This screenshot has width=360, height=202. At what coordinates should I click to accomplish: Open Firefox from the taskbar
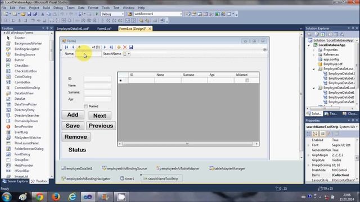[x=56, y=197]
